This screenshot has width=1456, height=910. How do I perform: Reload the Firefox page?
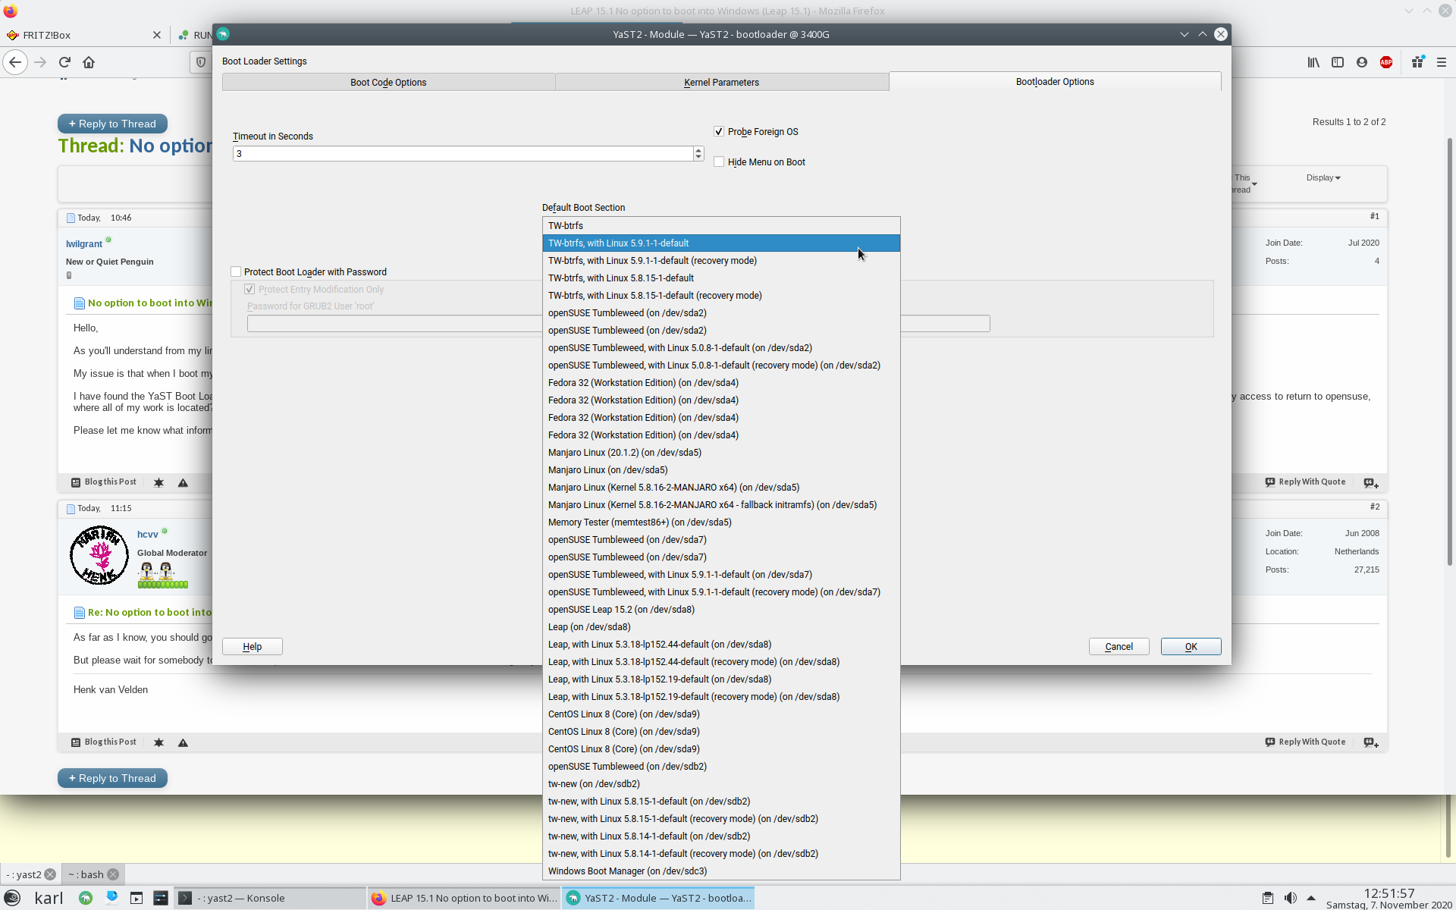point(64,62)
